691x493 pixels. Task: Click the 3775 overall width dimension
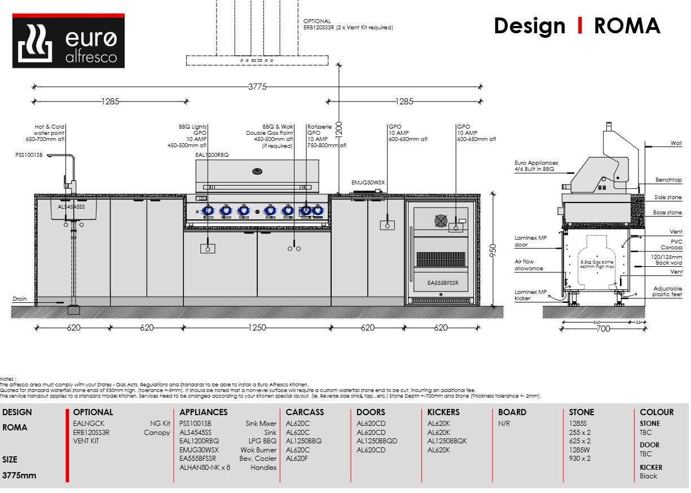click(258, 86)
